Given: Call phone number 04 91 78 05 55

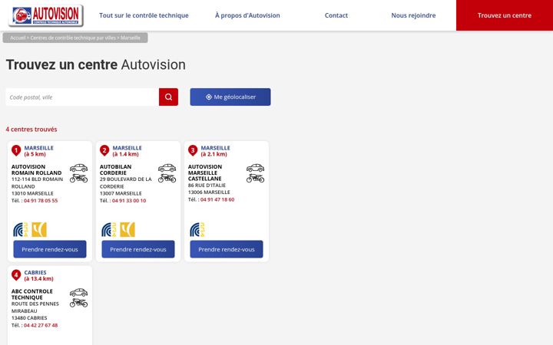Looking at the screenshot, I should tap(41, 201).
